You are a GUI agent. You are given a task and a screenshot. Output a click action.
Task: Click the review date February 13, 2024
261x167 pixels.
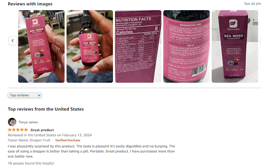[77, 135]
